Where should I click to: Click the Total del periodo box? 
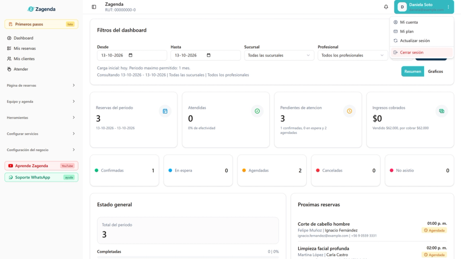click(188, 231)
